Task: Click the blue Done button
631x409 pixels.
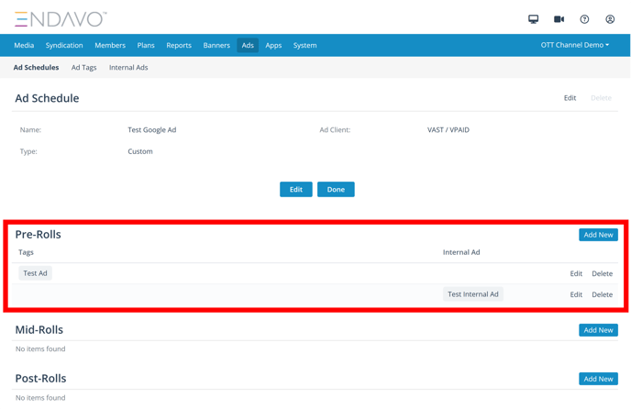Action: [336, 189]
